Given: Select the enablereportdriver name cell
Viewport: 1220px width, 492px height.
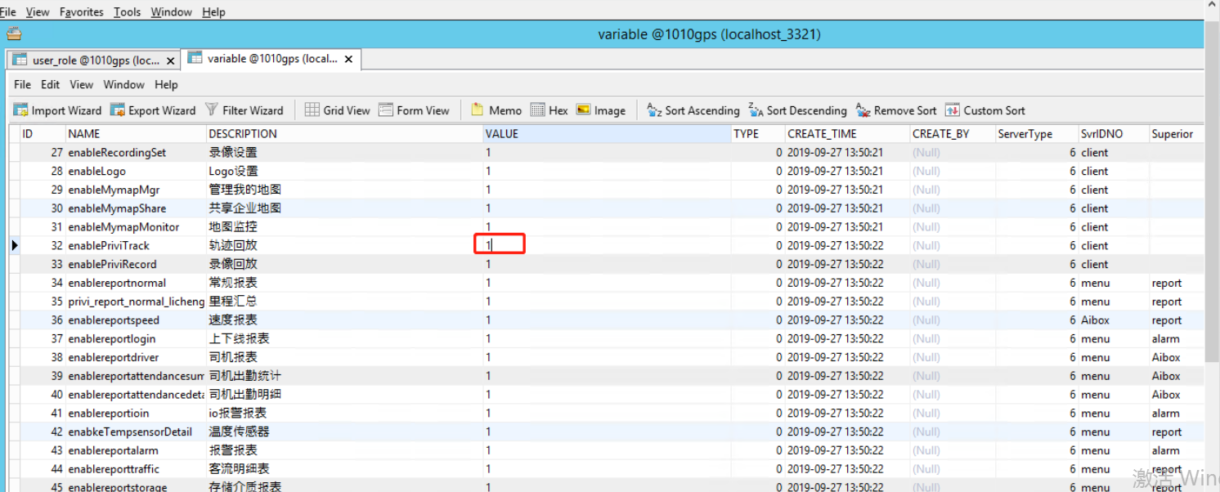Looking at the screenshot, I should click(x=136, y=357).
